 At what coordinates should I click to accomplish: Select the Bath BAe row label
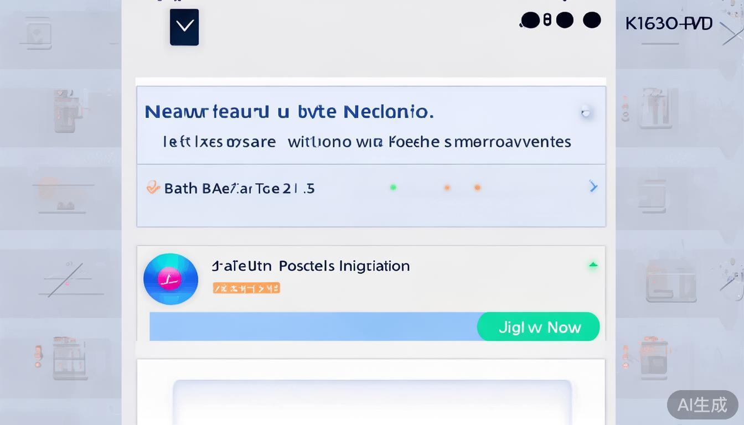coord(239,188)
